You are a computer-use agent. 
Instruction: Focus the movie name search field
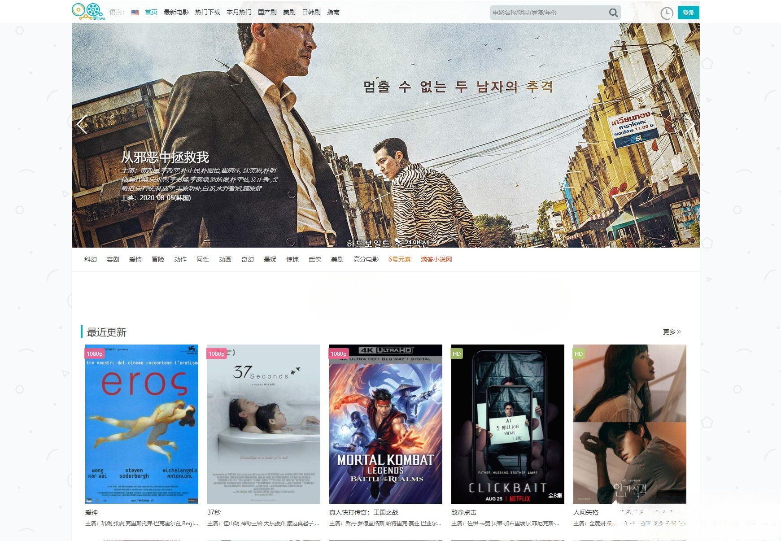pyautogui.click(x=547, y=13)
